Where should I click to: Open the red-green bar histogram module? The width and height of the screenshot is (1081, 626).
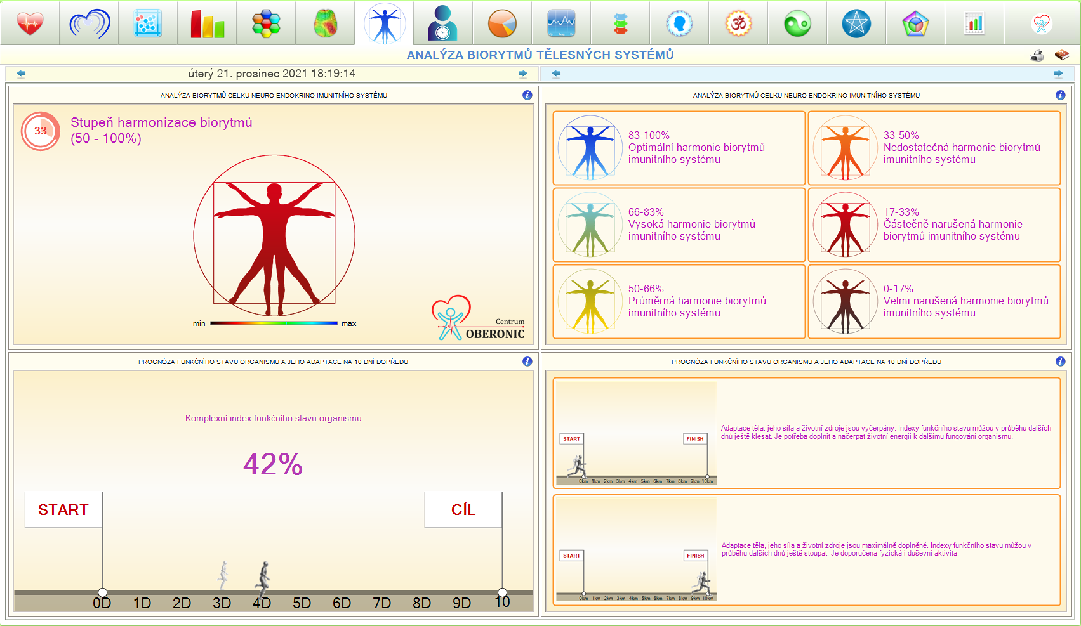click(208, 23)
